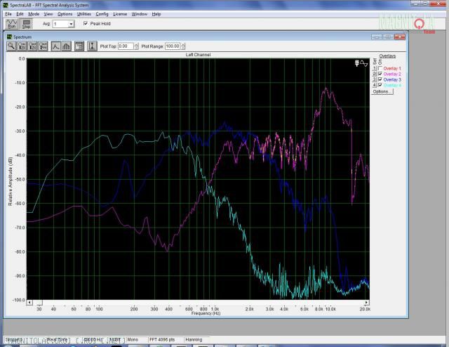Open the Edit menu

20,14
